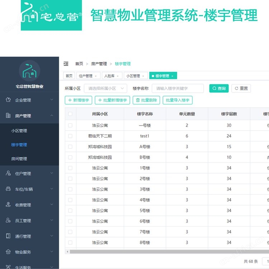Click 房产管理 in the breadcrumb
269x269 pixels.
pyautogui.click(x=99, y=64)
